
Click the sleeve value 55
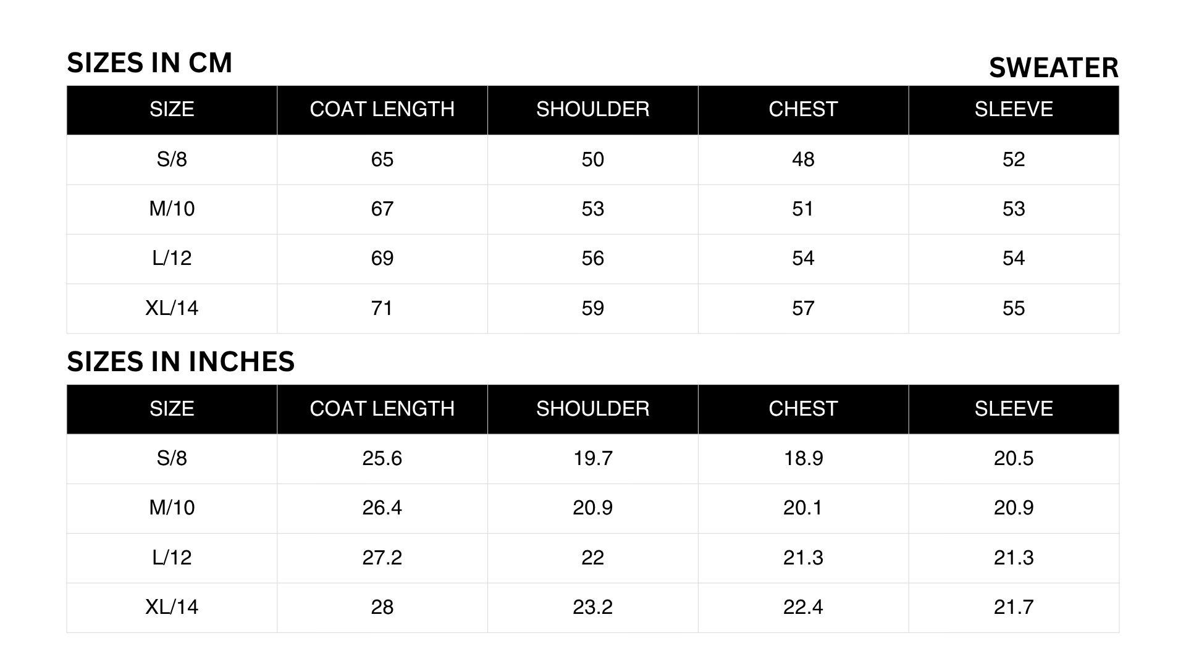click(x=1013, y=308)
